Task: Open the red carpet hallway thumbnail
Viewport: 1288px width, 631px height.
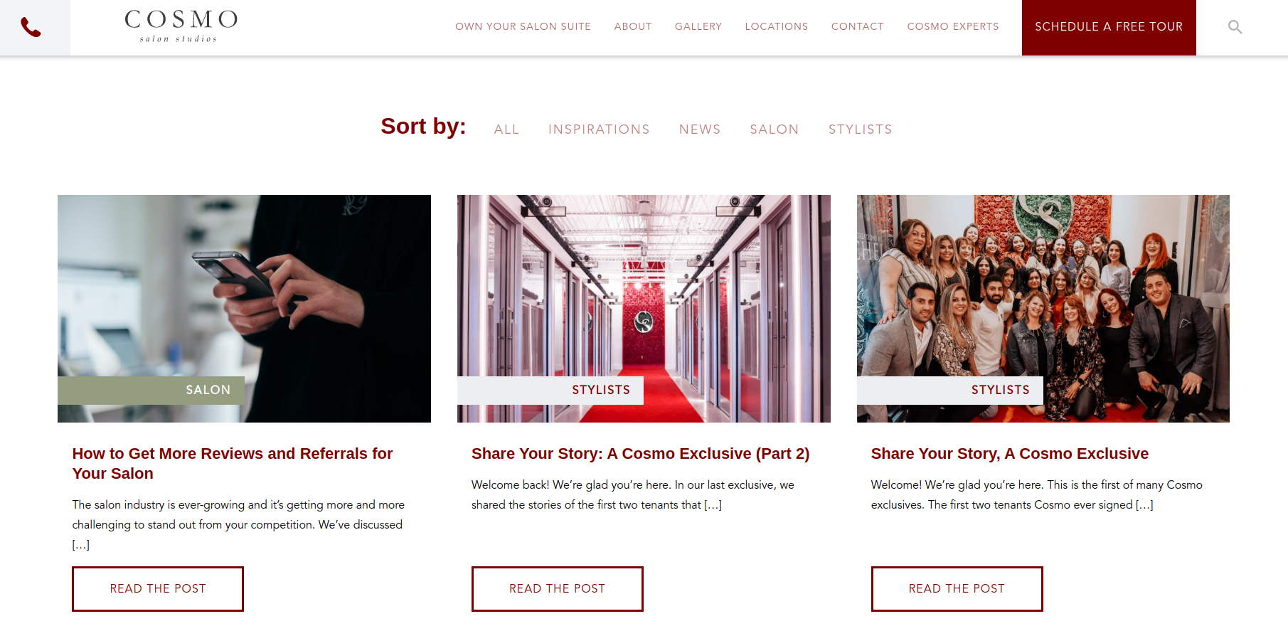Action: [644, 308]
